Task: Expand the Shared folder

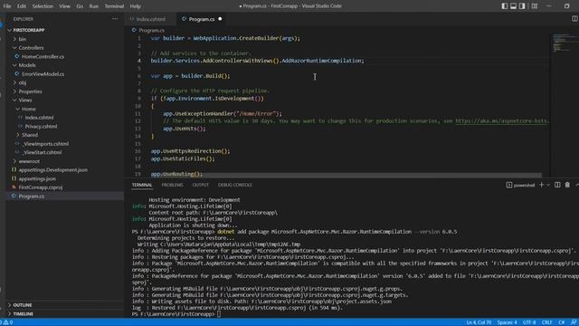Action: (18, 135)
